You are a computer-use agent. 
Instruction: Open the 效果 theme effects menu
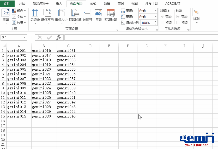point(19,23)
